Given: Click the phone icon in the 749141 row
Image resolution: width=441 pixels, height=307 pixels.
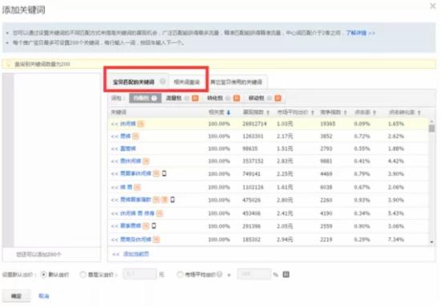Looking at the screenshot, I should [164, 173].
